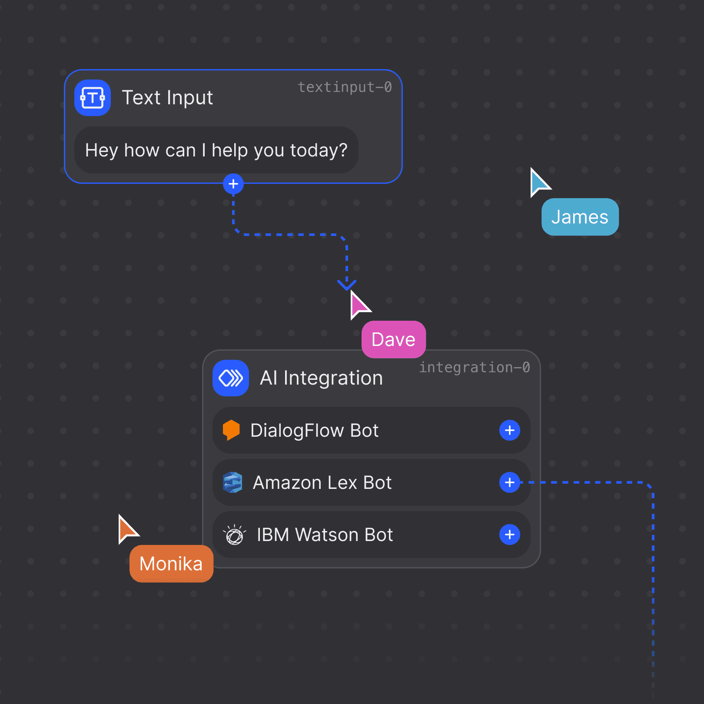Click the Dave pink name badge
Image resolution: width=704 pixels, height=704 pixels.
(393, 339)
